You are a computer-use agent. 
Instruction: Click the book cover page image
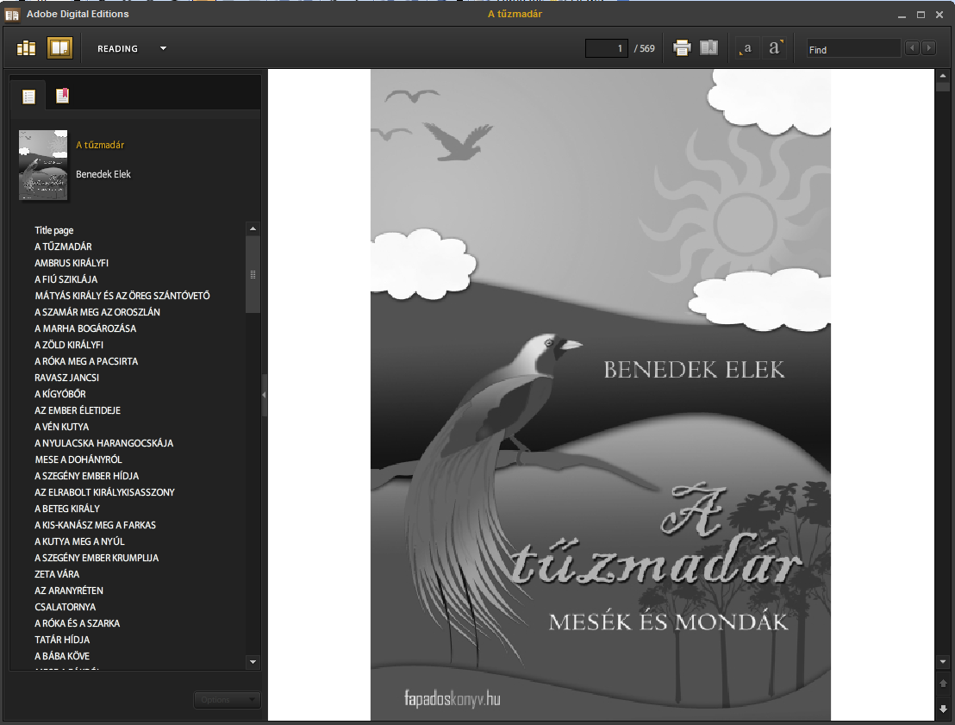tap(601, 395)
